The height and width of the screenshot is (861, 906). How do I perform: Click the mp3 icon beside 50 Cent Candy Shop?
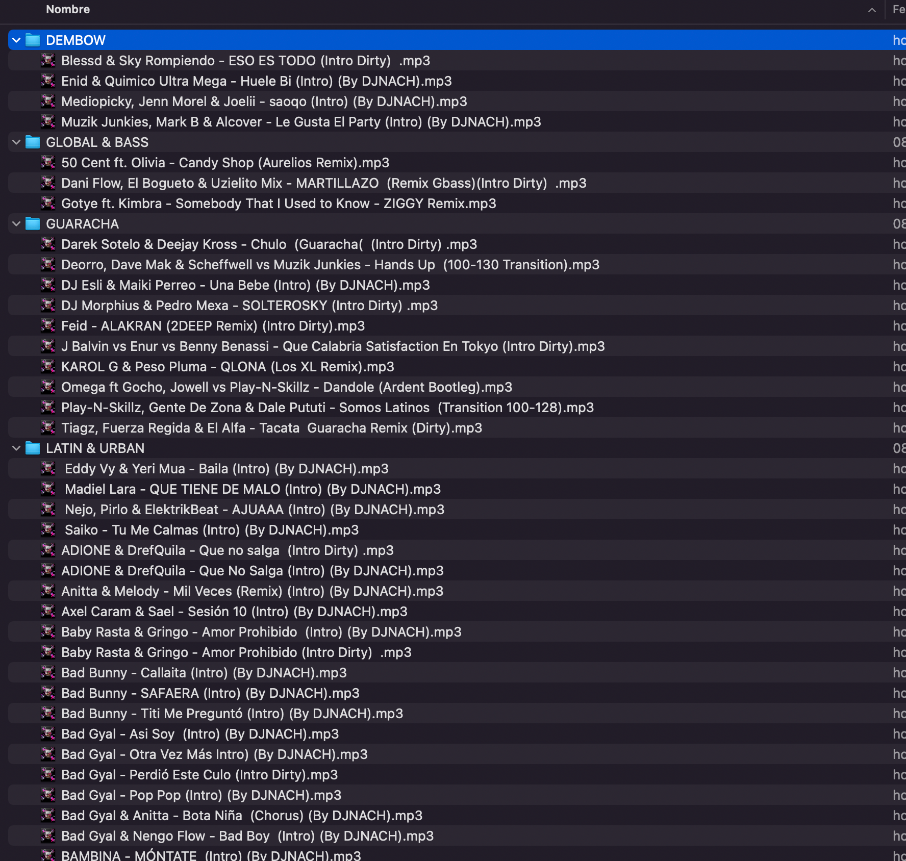coord(48,162)
